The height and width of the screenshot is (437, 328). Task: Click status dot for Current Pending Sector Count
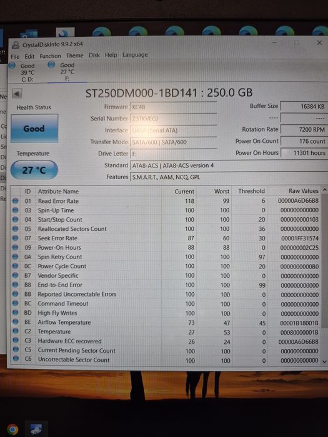click(16, 350)
